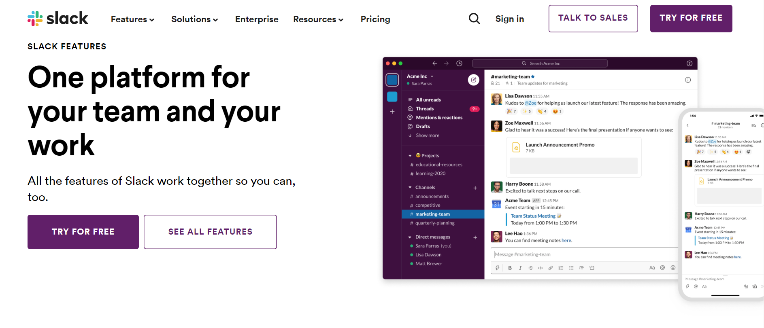Click the TRY FOR FREE button
Viewport: 764px width, 328px height.
pyautogui.click(x=83, y=232)
